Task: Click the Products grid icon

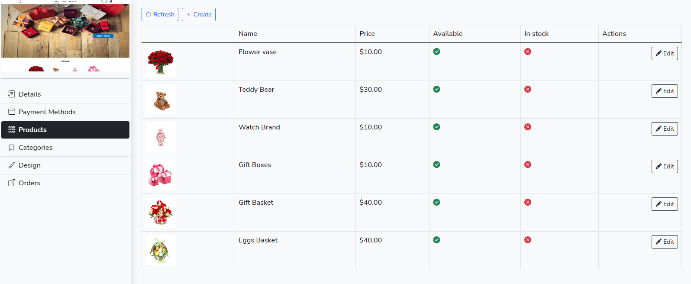Action: click(12, 129)
